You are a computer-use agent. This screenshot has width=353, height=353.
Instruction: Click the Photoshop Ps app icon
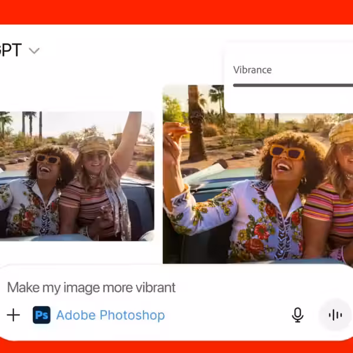pyautogui.click(x=41, y=315)
